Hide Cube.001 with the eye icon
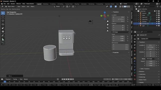Viewport: 161px width, 90px height. tap(157, 17)
